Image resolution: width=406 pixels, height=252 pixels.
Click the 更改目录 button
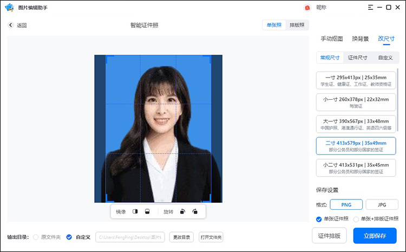pyautogui.click(x=181, y=237)
